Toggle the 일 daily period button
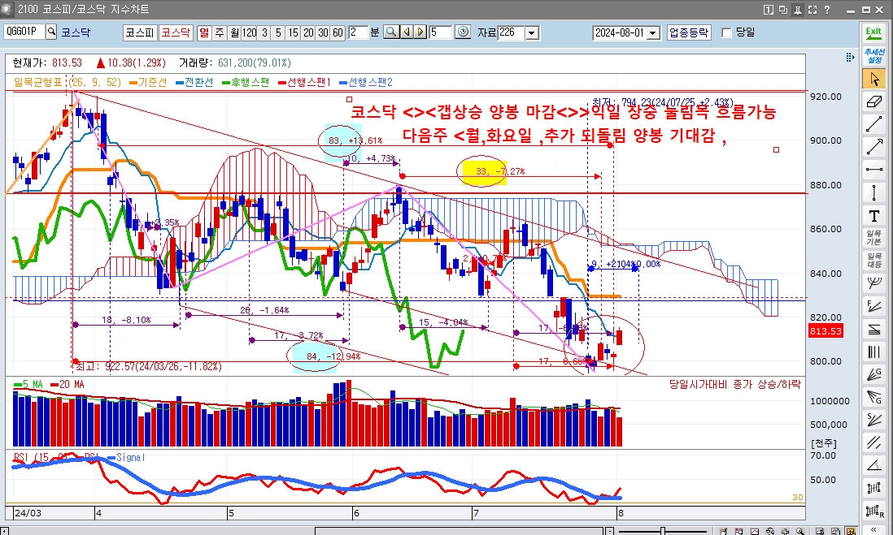Image resolution: width=893 pixels, height=535 pixels. point(204,32)
